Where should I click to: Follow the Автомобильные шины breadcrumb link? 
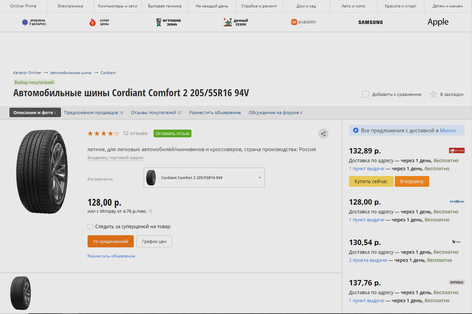click(71, 73)
